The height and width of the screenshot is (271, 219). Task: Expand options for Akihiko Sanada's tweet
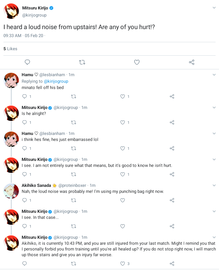(214, 185)
